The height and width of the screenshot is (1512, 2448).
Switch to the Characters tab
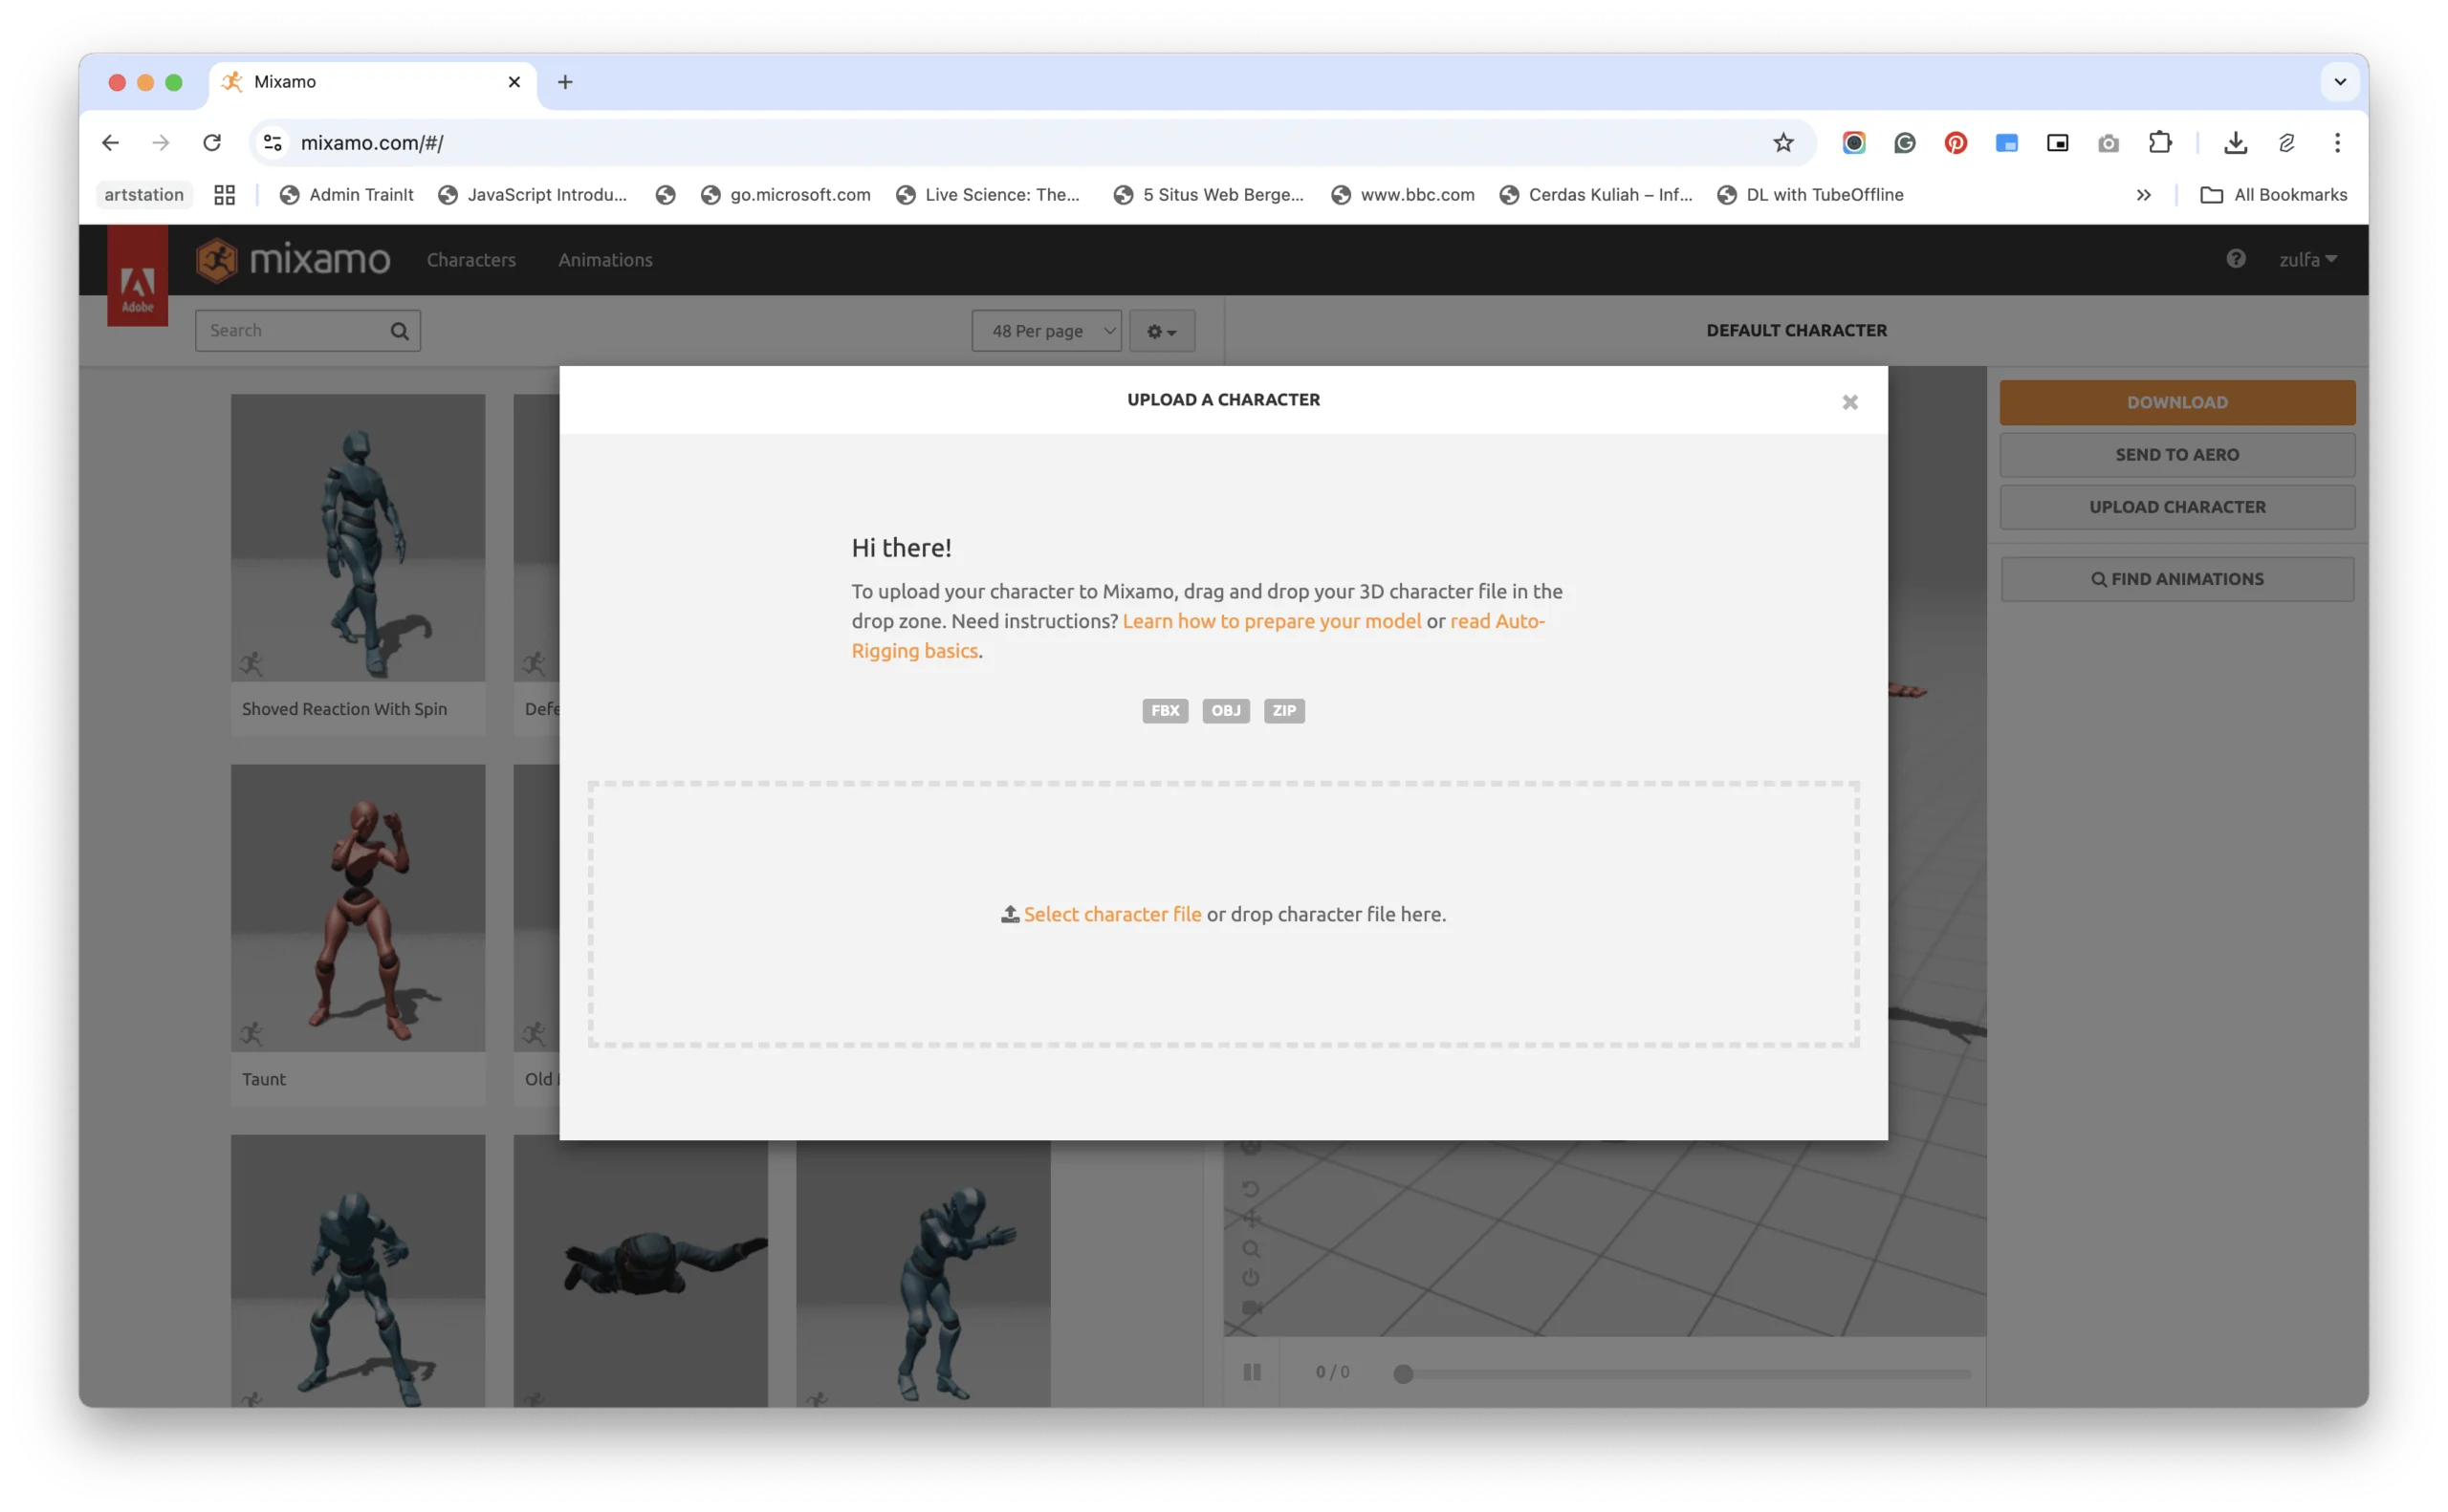tap(471, 260)
